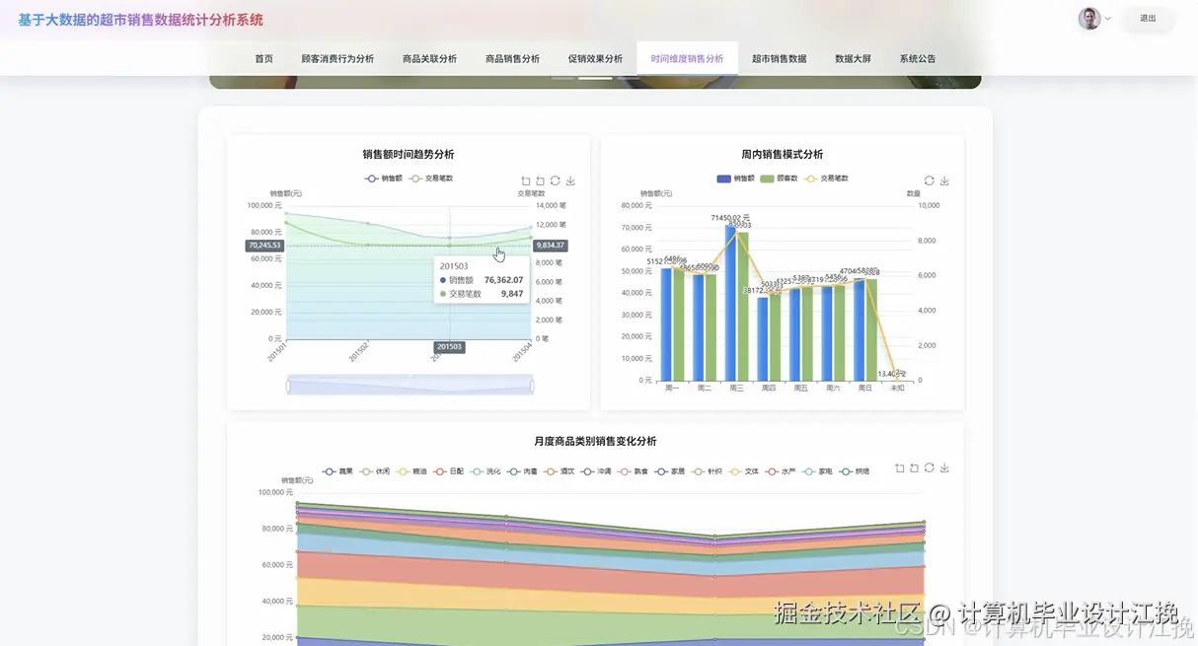Click restore icon in 销售额时间趋势分析 chart
This screenshot has height=646, width=1198.
(x=556, y=180)
